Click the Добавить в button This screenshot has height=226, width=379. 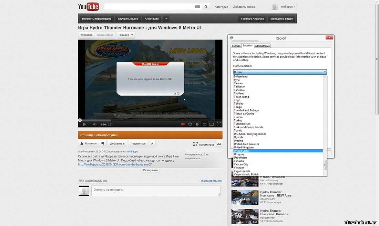coord(117,143)
